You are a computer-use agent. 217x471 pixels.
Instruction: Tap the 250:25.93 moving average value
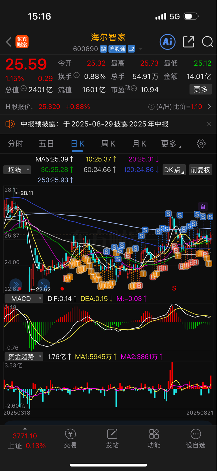56,180
